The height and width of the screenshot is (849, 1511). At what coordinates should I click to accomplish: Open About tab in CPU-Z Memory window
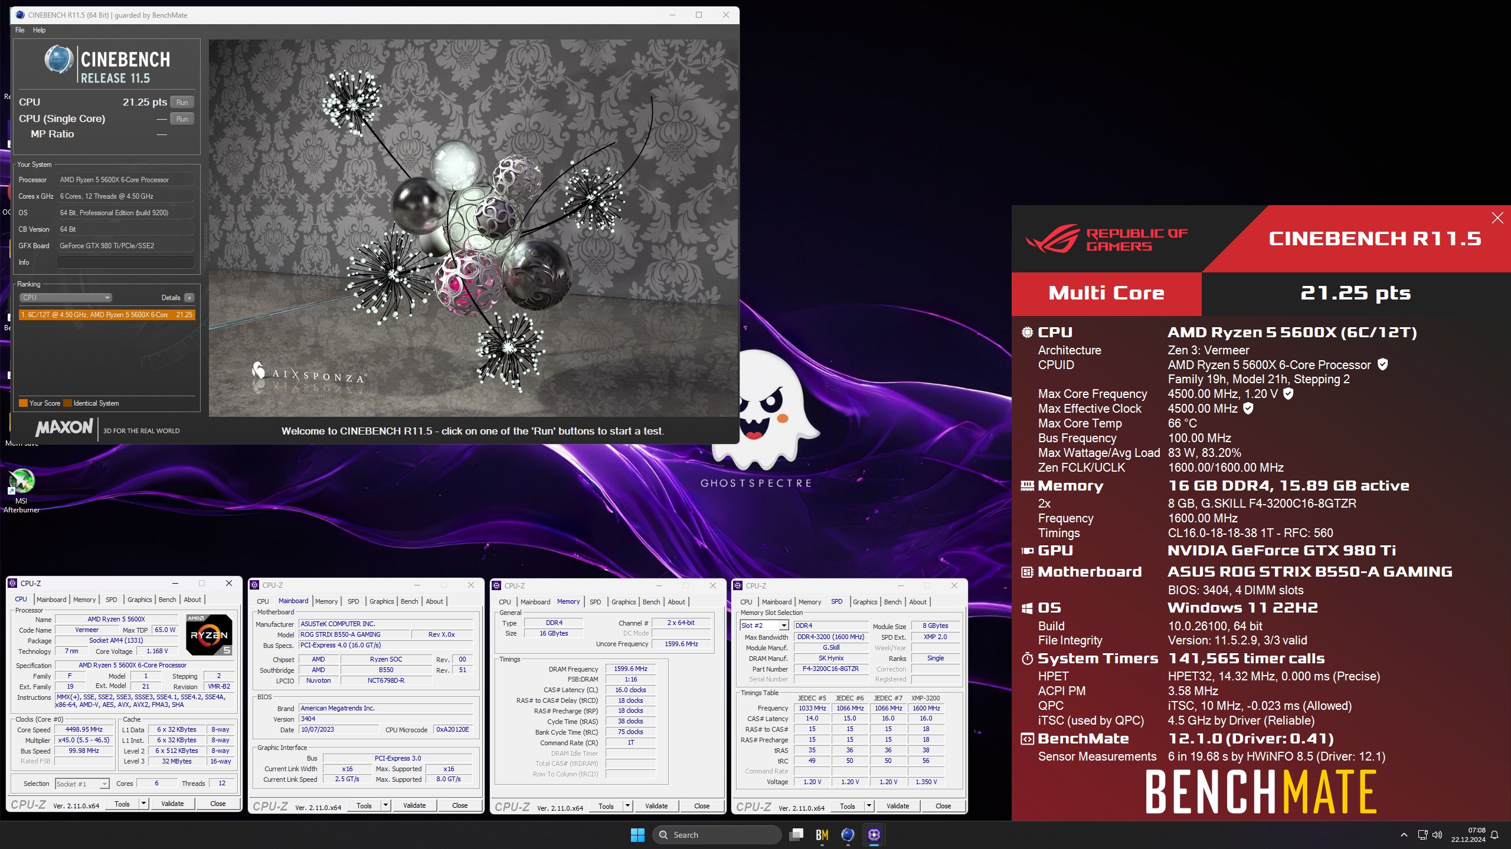(x=676, y=602)
